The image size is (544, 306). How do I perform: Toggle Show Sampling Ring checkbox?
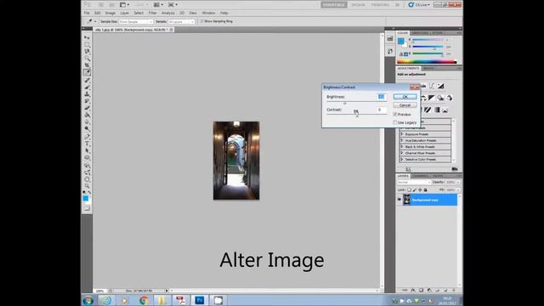(201, 21)
